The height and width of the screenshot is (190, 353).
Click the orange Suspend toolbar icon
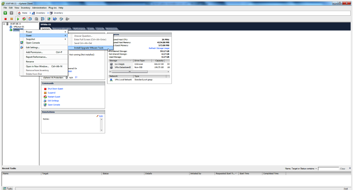click(12, 18)
